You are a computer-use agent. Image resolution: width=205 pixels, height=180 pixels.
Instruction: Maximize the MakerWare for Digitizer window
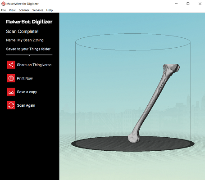(x=188, y=4)
